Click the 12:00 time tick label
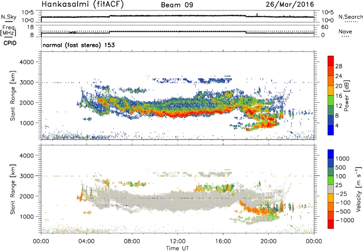Screen dimensions: 363x251 pyautogui.click(x=177, y=241)
